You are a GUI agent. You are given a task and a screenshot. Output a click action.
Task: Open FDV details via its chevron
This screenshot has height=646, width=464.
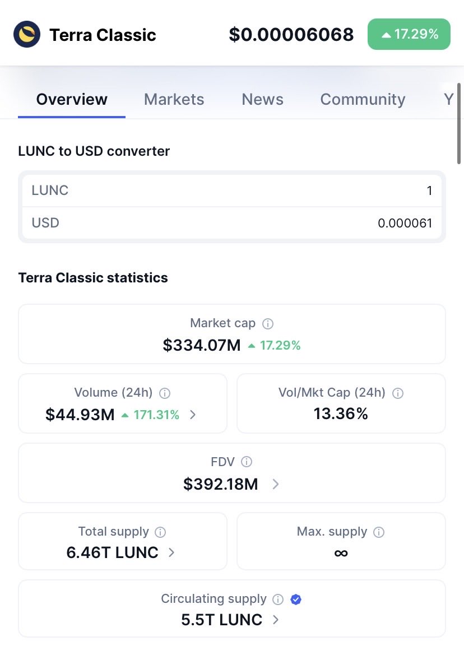[x=275, y=484]
